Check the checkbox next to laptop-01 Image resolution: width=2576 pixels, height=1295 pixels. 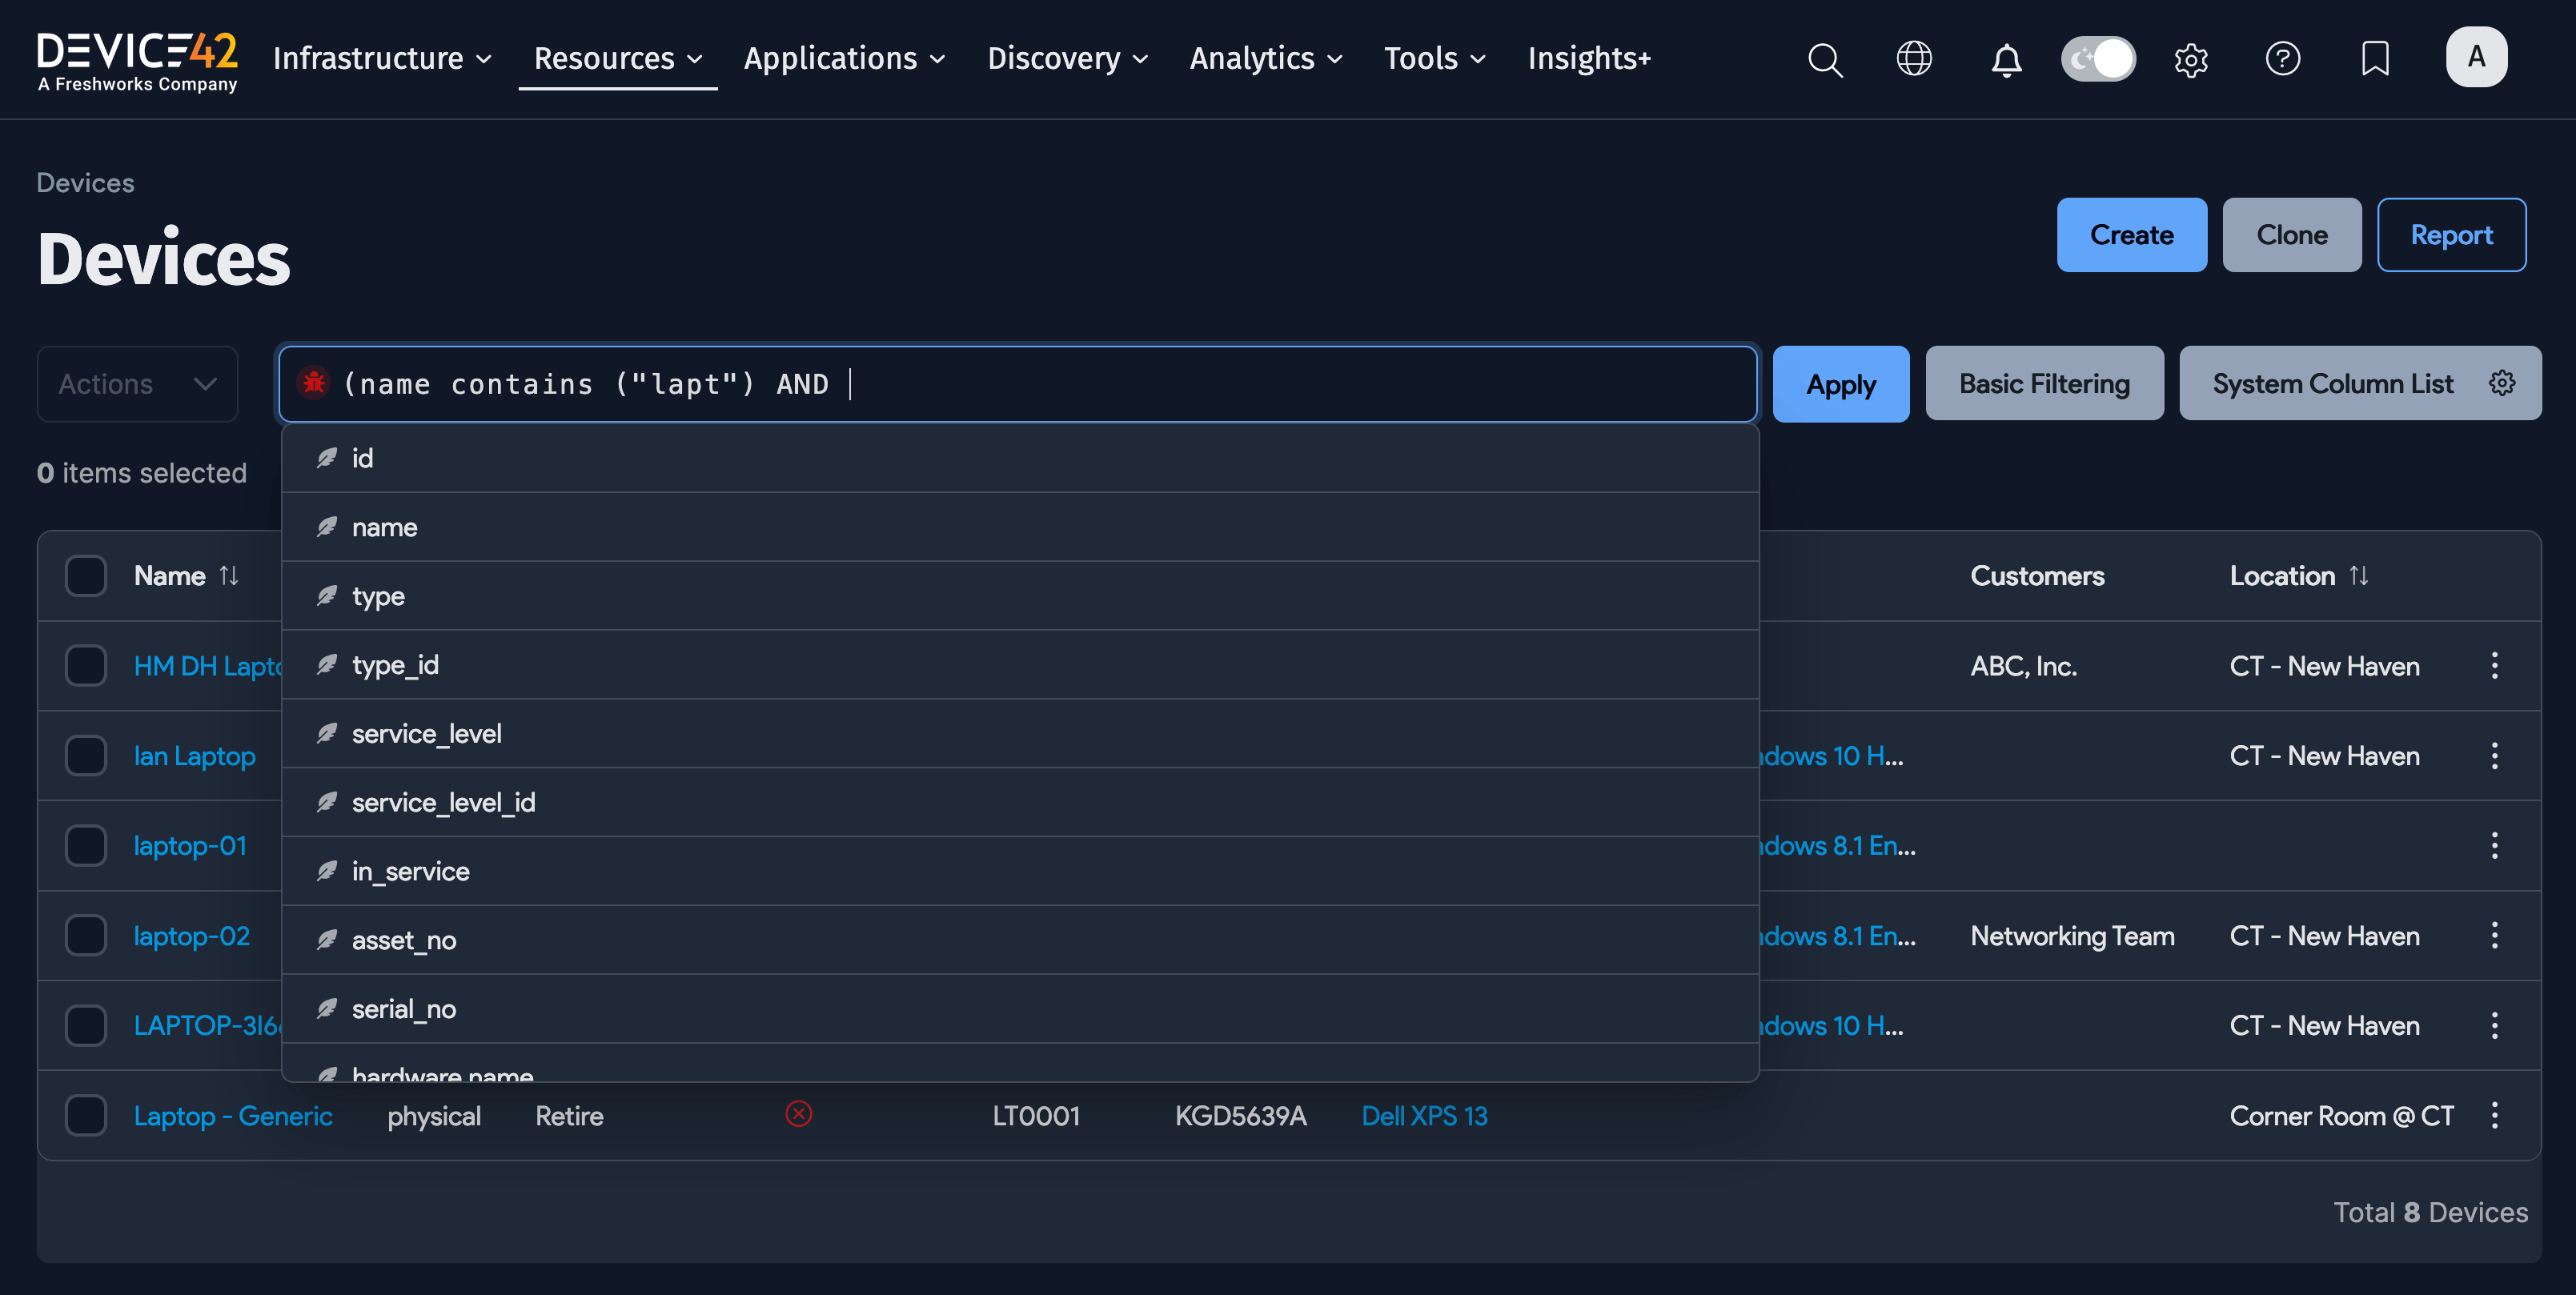[86, 845]
